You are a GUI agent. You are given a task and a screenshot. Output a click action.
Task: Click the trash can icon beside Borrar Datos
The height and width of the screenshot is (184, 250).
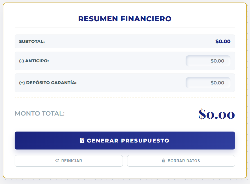pyautogui.click(x=163, y=160)
